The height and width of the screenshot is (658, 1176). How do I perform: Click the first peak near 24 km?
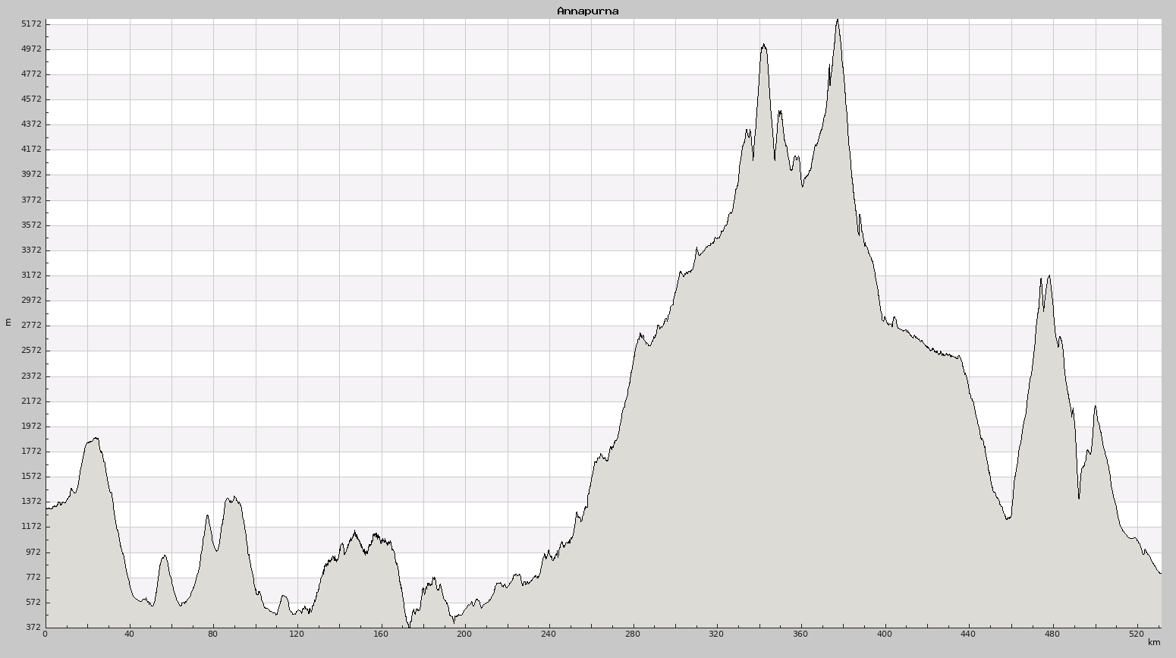click(96, 438)
